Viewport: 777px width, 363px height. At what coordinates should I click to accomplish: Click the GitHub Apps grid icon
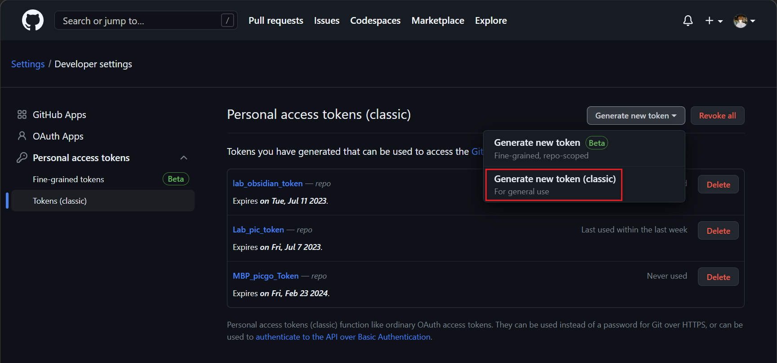(x=22, y=115)
